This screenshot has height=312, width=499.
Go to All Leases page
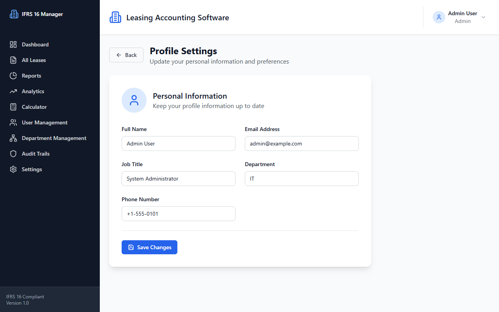(50, 60)
